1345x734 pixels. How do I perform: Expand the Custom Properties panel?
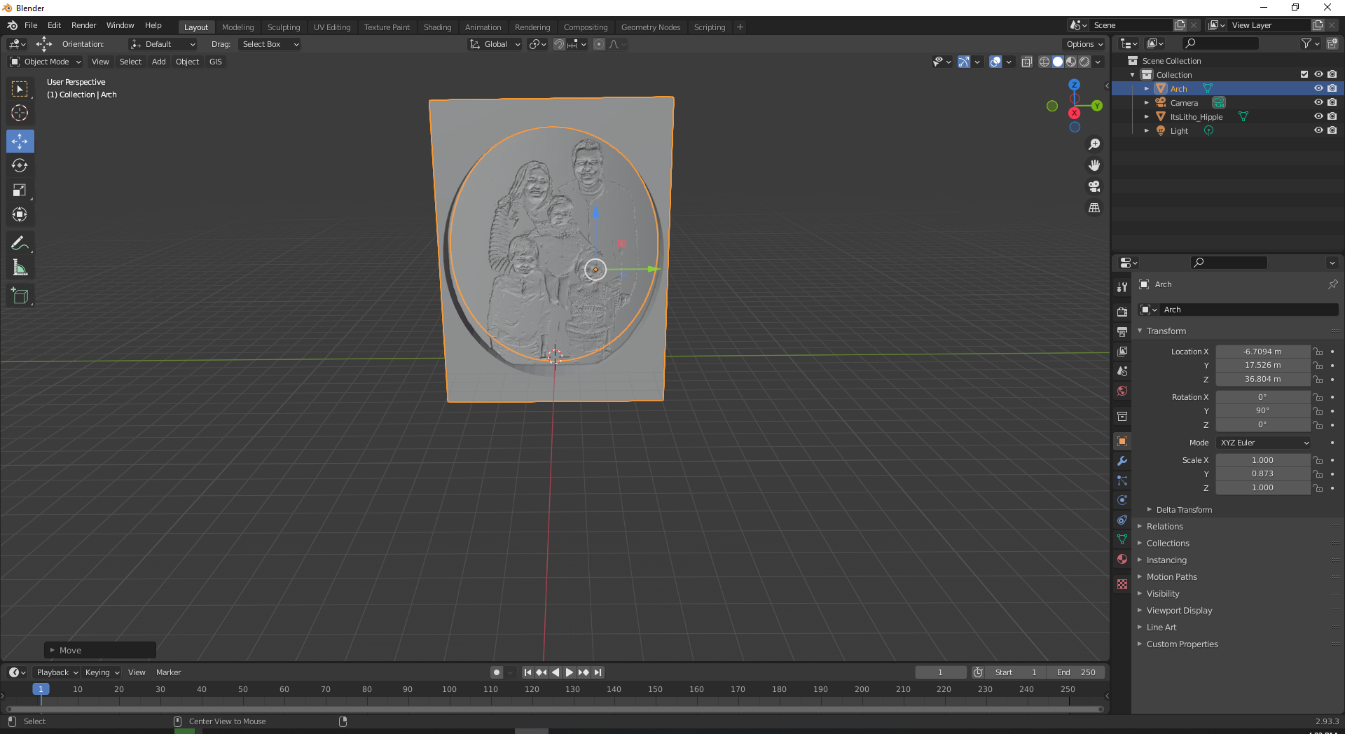(x=1182, y=644)
